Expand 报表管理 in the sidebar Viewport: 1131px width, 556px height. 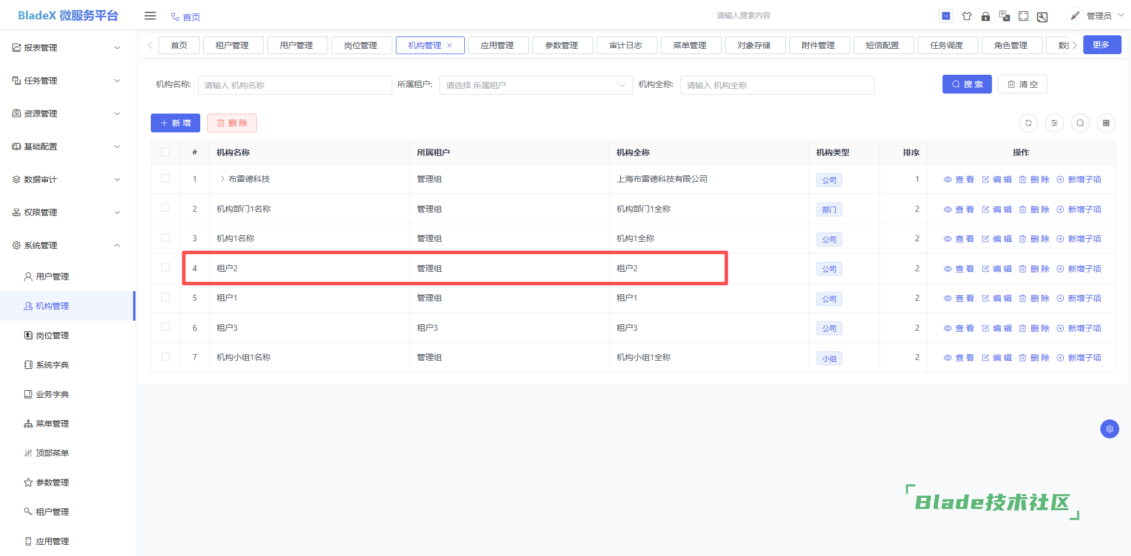(68, 48)
